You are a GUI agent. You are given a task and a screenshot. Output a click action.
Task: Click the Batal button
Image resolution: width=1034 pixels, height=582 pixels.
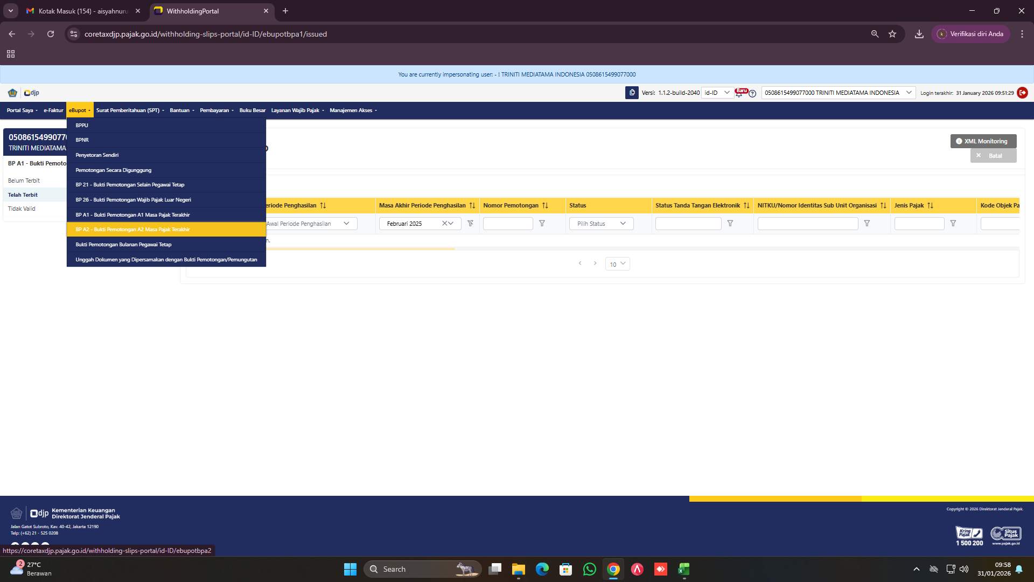pyautogui.click(x=994, y=155)
